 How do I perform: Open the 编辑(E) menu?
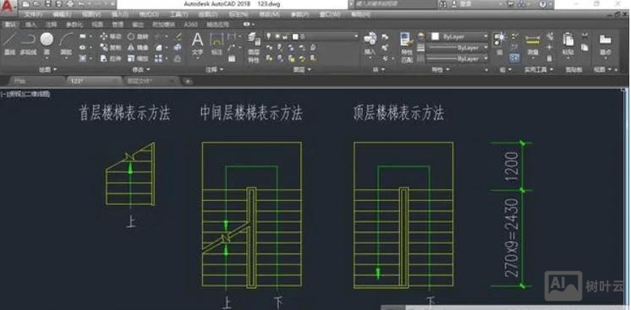point(62,14)
